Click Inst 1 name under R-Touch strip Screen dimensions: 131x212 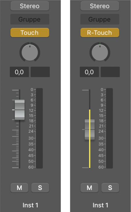pos(100,205)
